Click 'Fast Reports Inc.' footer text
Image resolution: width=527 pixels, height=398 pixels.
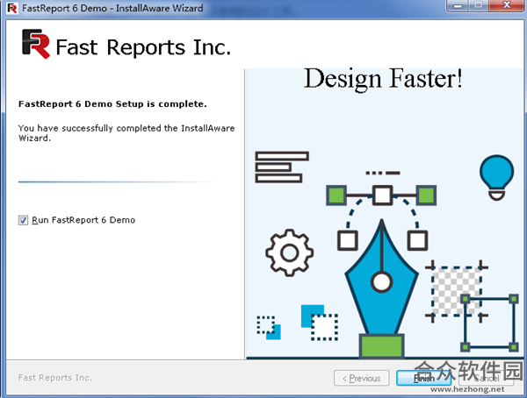click(x=55, y=378)
